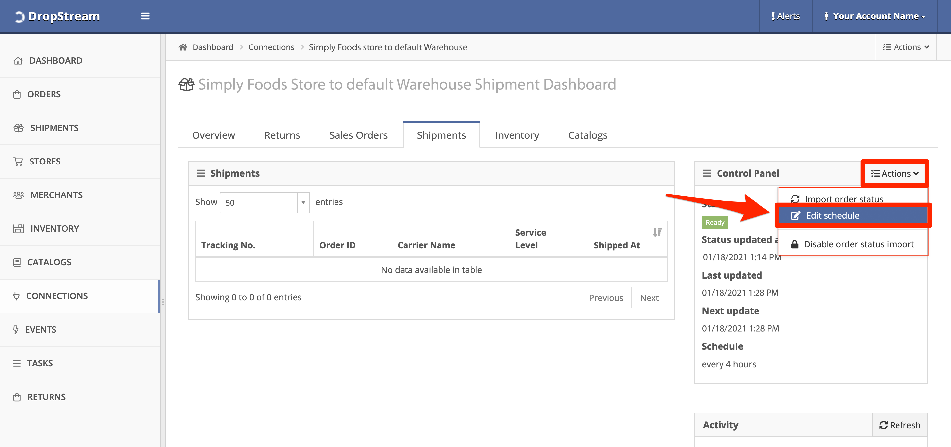Switch to the Catalogs tab
951x447 pixels.
point(587,135)
